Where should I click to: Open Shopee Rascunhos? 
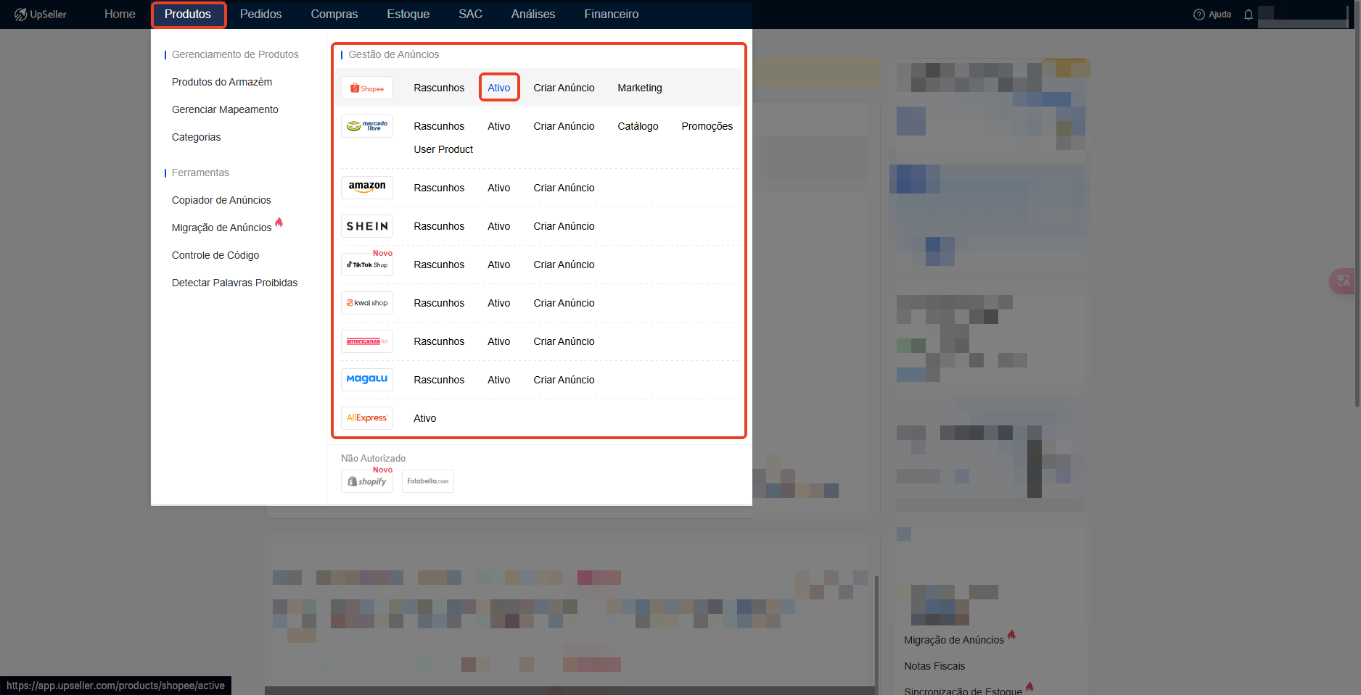point(439,88)
